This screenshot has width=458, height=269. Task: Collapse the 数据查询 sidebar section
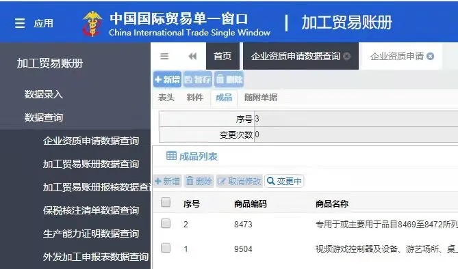click(44, 117)
